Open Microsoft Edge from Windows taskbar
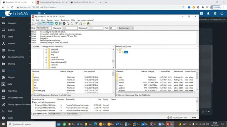 95,124
